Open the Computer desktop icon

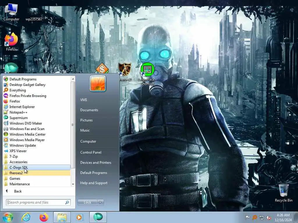(11, 12)
